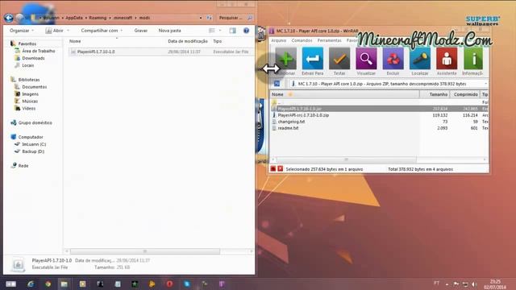Open Ferramentas menu in WinRAR
516x290 pixels.
coord(330,40)
